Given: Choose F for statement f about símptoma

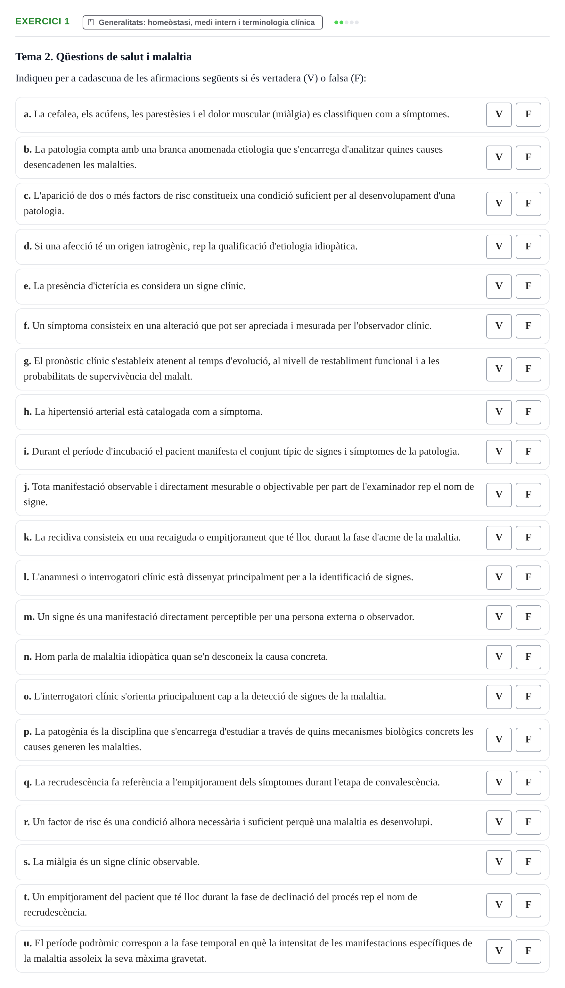Looking at the screenshot, I should click(x=528, y=326).
